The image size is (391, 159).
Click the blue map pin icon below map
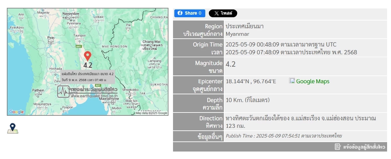pyautogui.click(x=13, y=128)
